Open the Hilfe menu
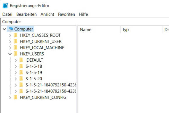Screen dimensions: 169x113 pos(83,14)
